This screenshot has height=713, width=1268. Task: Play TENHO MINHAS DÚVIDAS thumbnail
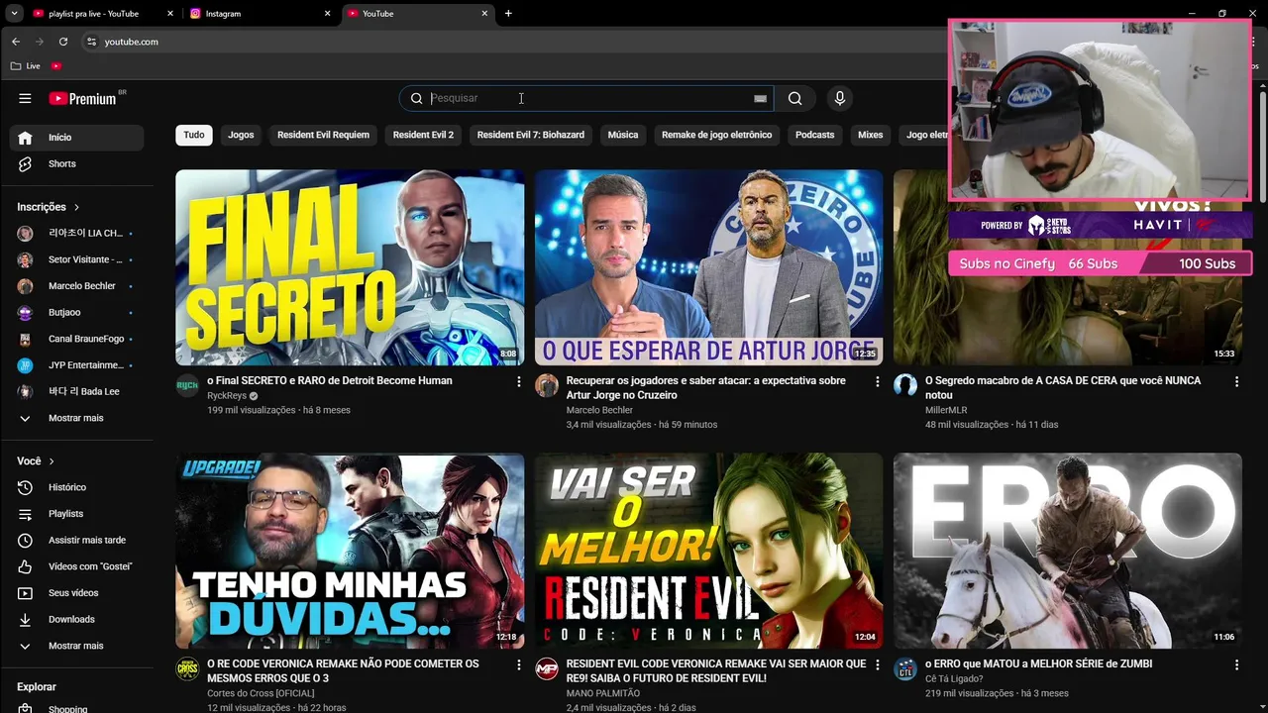(350, 552)
